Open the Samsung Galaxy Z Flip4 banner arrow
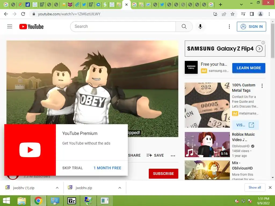275x206 pixels. tap(259, 49)
